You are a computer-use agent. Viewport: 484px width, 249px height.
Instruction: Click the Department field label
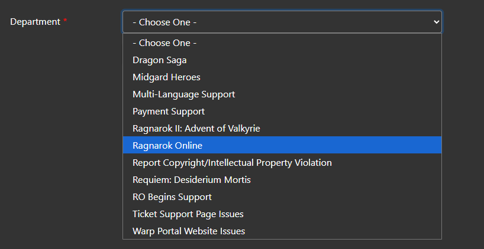[x=35, y=22]
